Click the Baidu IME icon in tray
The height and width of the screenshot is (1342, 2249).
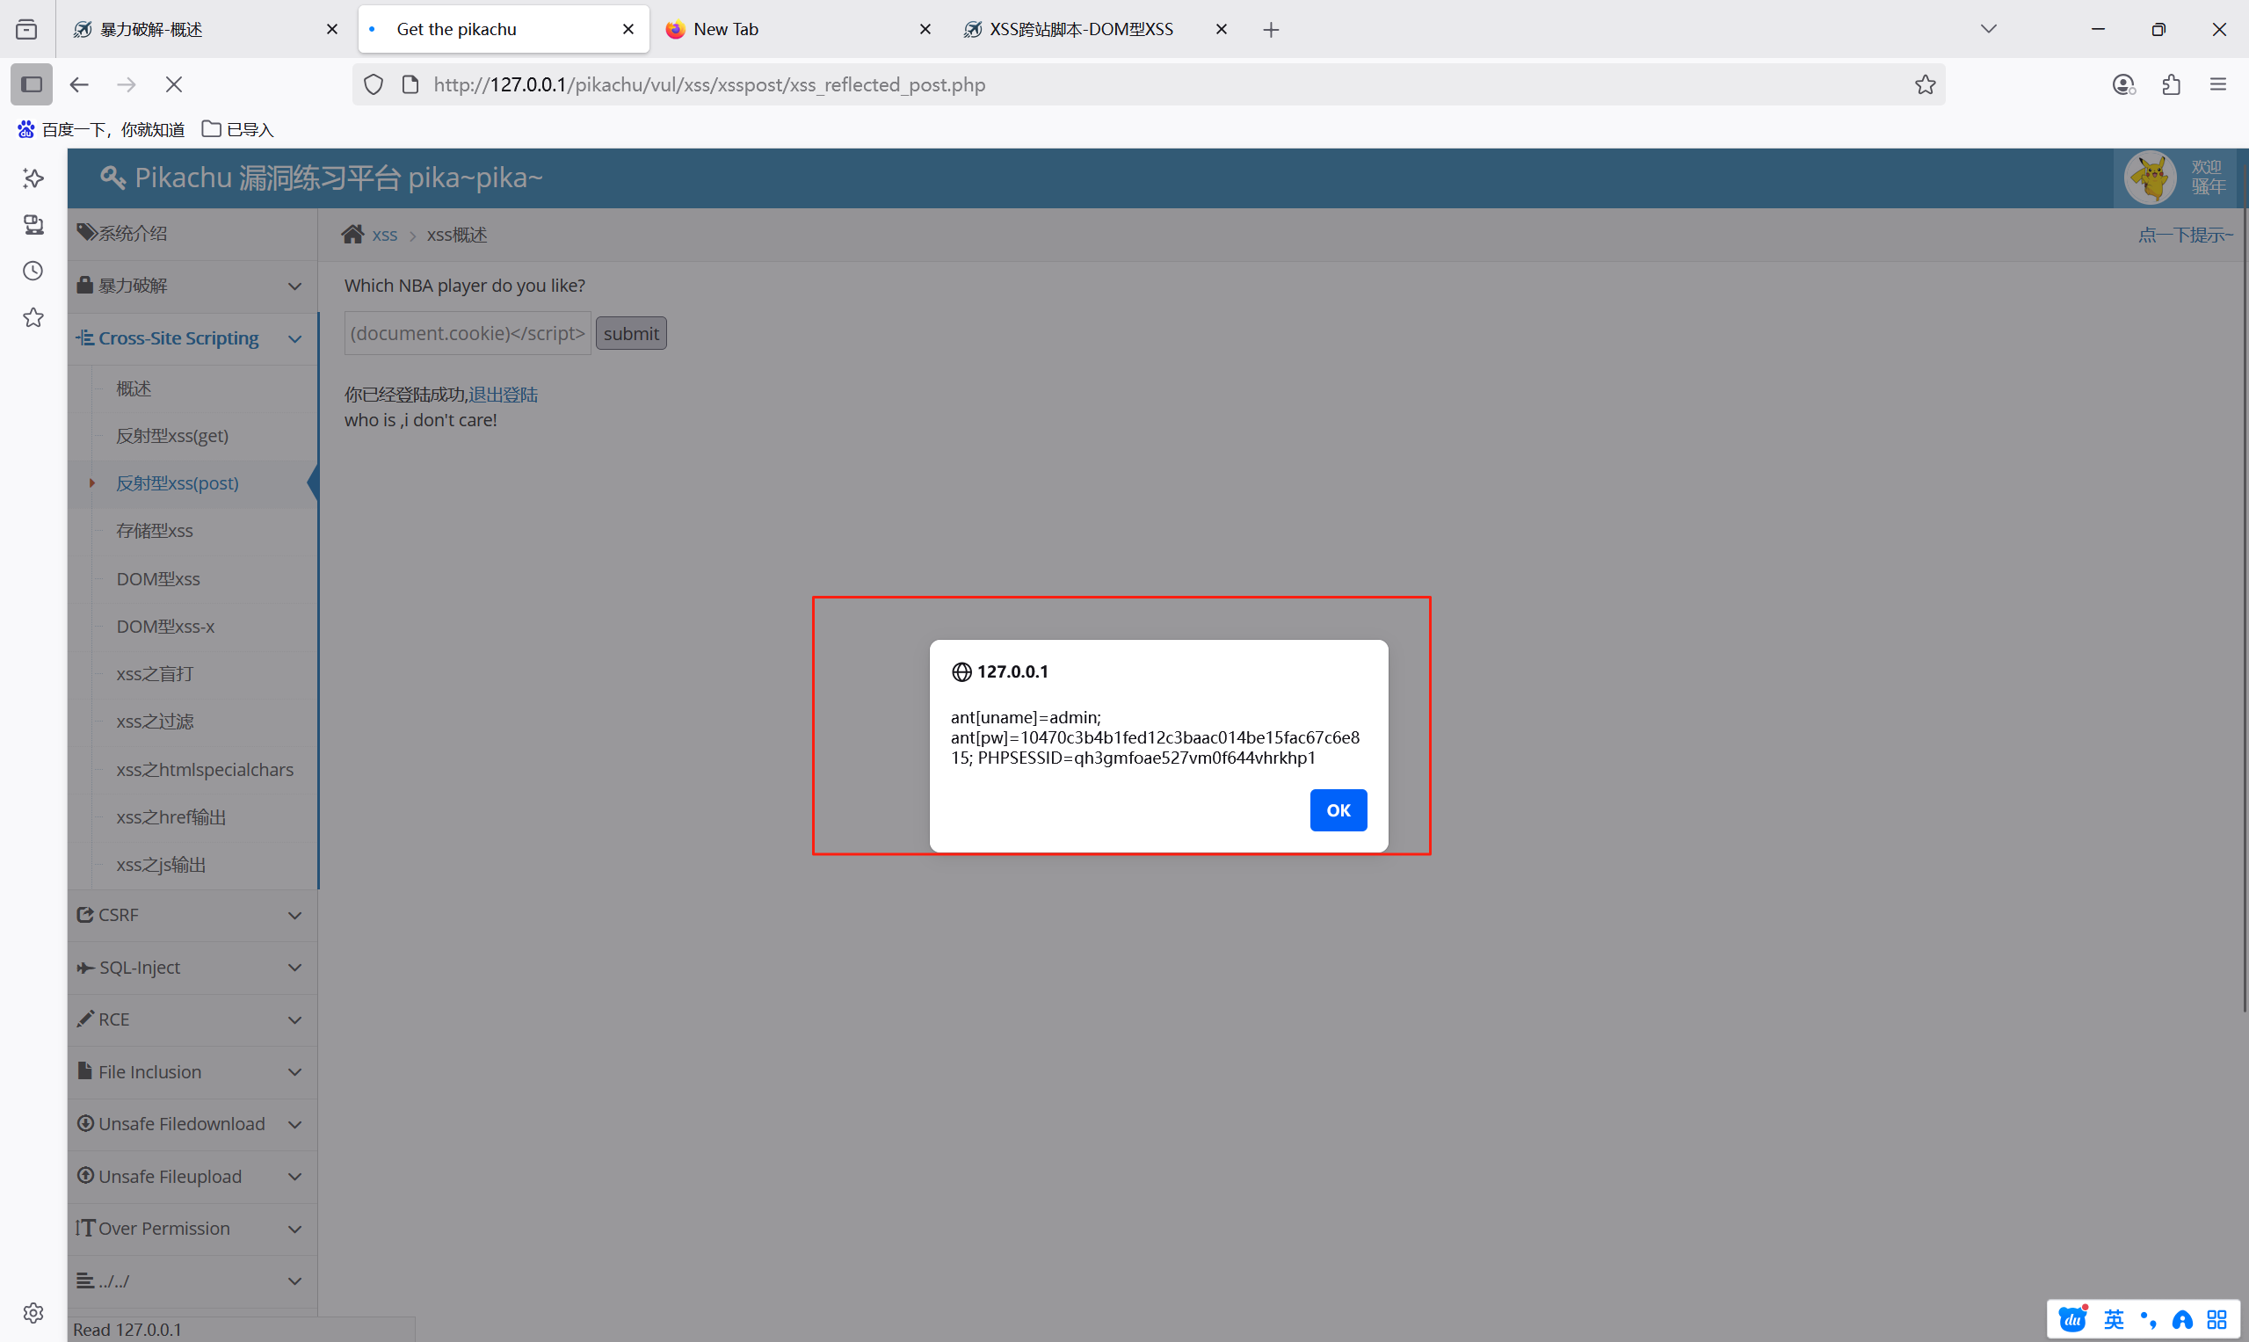point(2071,1319)
